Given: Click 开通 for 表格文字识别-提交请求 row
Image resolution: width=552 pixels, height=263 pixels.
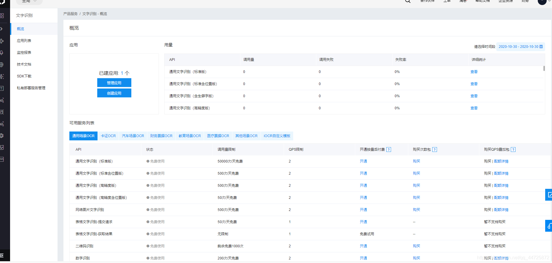Looking at the screenshot, I should [x=363, y=222].
